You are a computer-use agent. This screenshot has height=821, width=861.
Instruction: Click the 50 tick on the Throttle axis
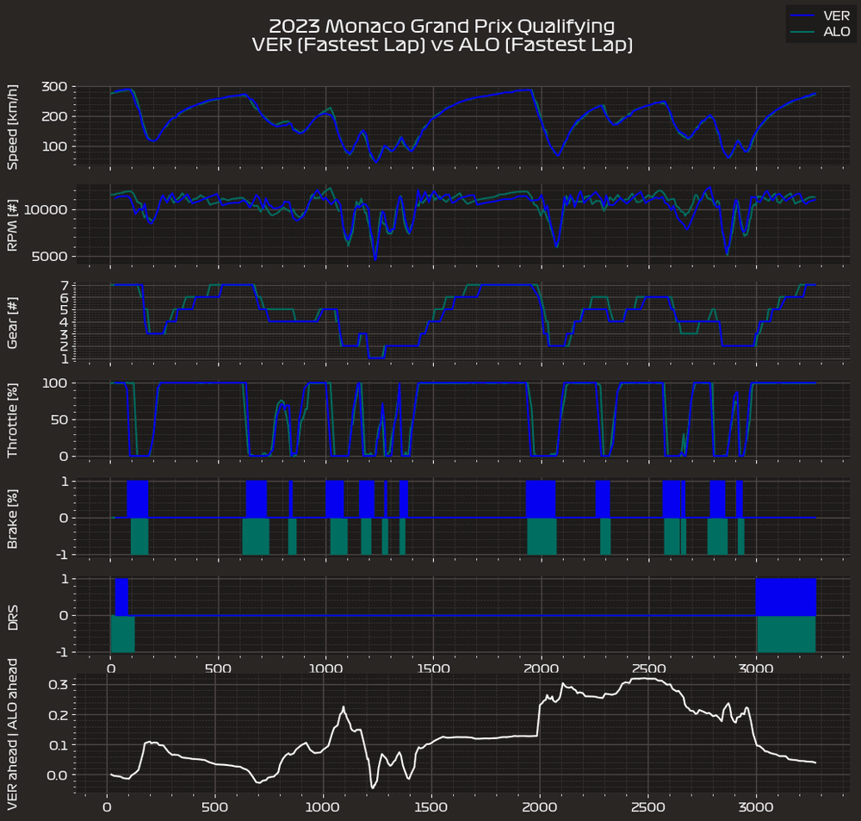59,420
